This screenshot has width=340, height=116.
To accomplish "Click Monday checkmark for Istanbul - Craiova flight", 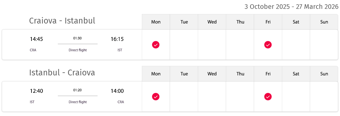I will coord(156,96).
